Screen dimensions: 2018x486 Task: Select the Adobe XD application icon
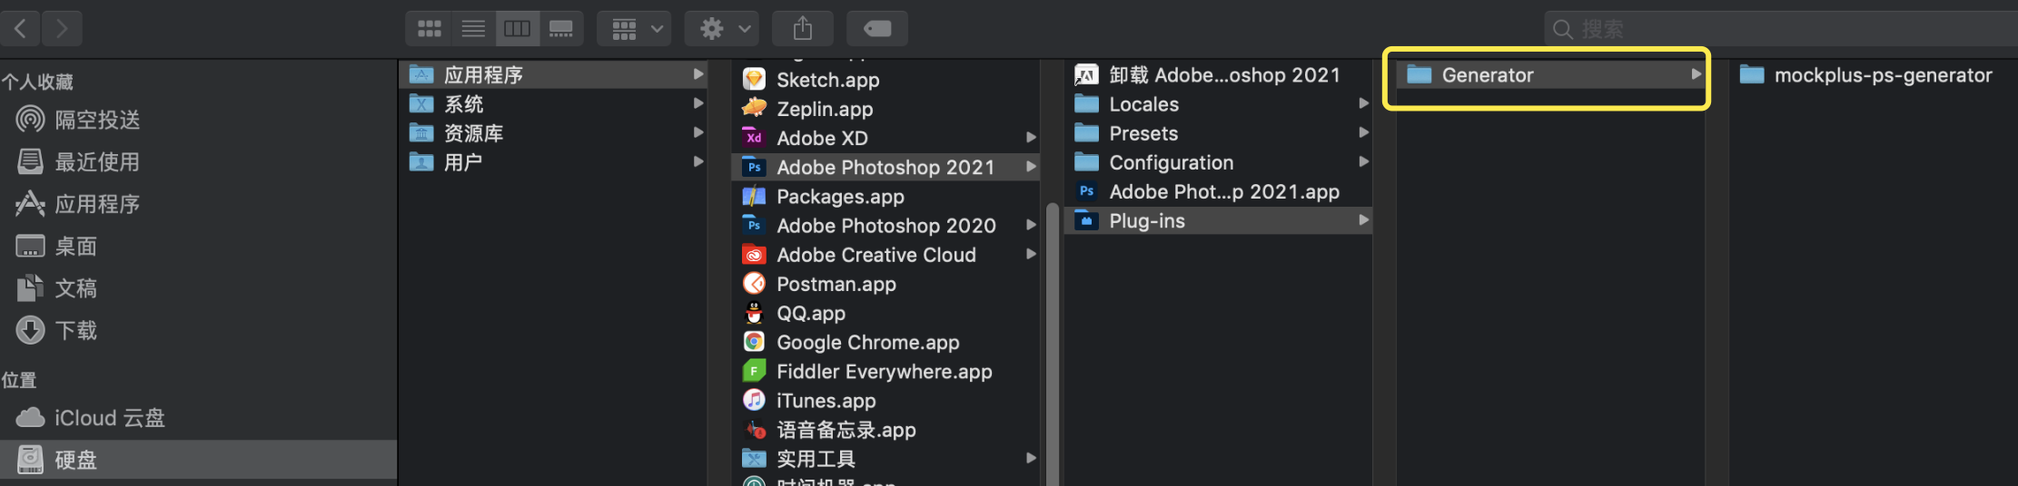point(754,138)
